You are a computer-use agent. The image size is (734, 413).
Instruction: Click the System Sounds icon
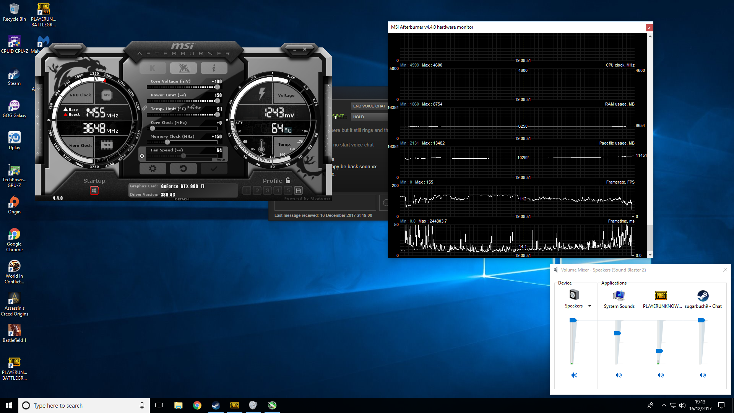[x=619, y=296]
